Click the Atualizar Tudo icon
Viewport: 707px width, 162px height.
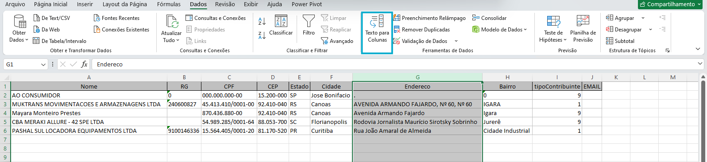(x=172, y=22)
